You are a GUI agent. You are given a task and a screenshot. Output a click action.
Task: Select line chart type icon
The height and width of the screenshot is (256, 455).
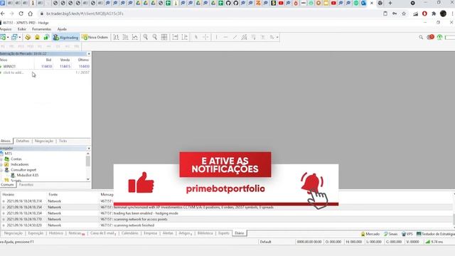pyautogui.click(x=135, y=37)
